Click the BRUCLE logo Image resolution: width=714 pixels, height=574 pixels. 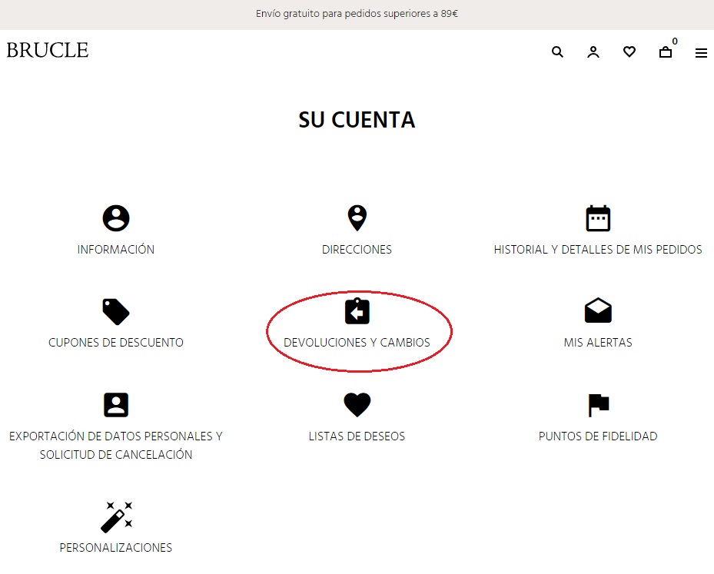point(48,51)
